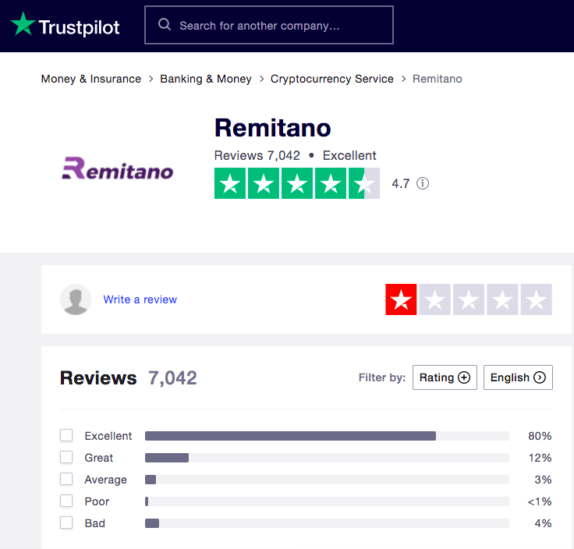The width and height of the screenshot is (574, 549).
Task: Click the Excellent 80% rating bar
Action: (x=327, y=436)
